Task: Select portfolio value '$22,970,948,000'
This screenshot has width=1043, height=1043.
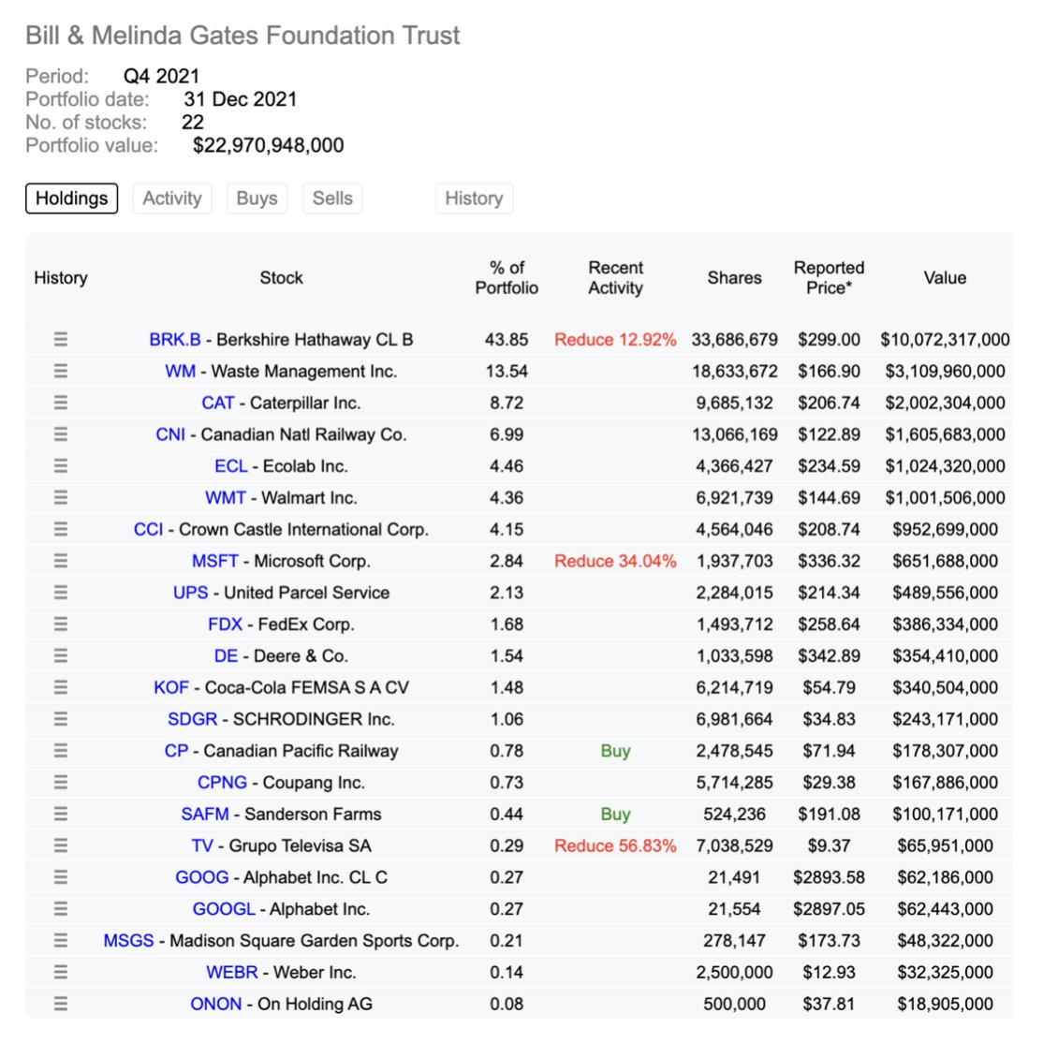Action: click(268, 145)
